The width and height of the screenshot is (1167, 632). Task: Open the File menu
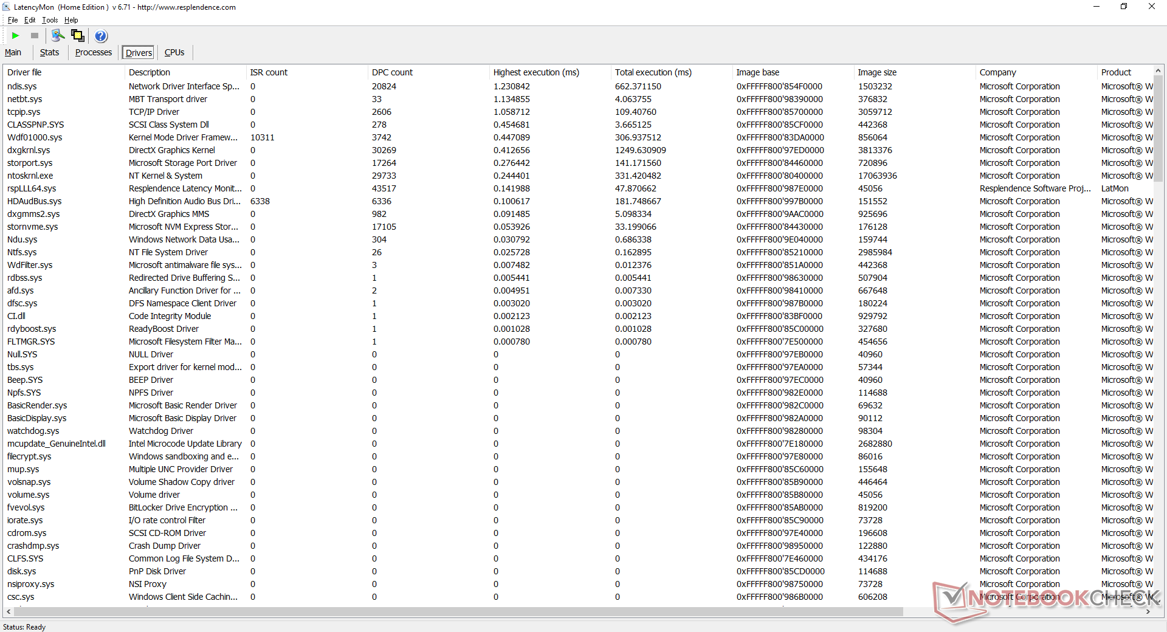pyautogui.click(x=13, y=20)
